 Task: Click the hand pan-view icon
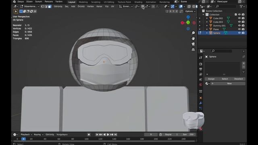tap(193, 39)
